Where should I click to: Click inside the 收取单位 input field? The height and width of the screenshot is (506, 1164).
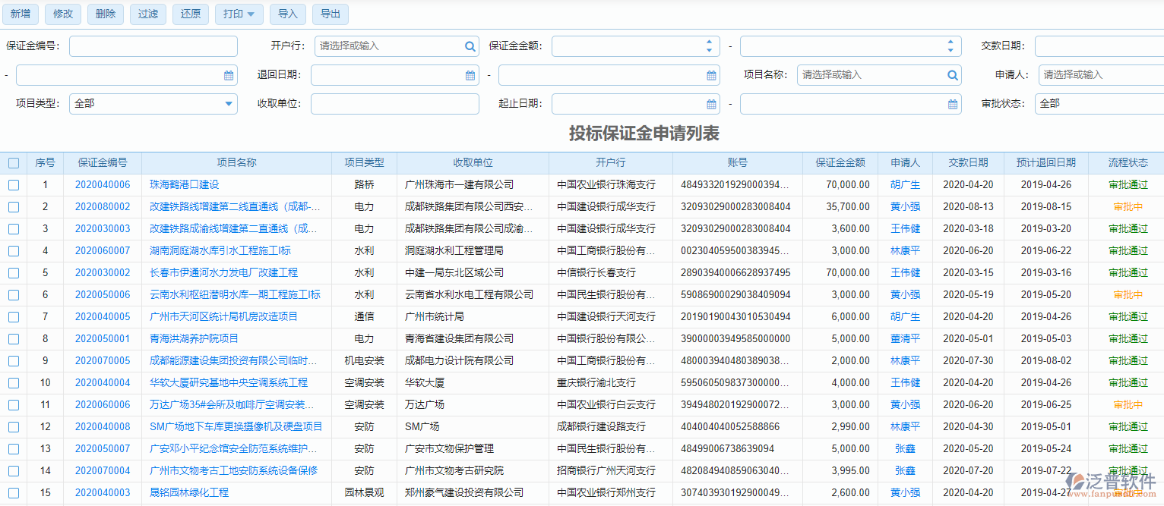[395, 104]
